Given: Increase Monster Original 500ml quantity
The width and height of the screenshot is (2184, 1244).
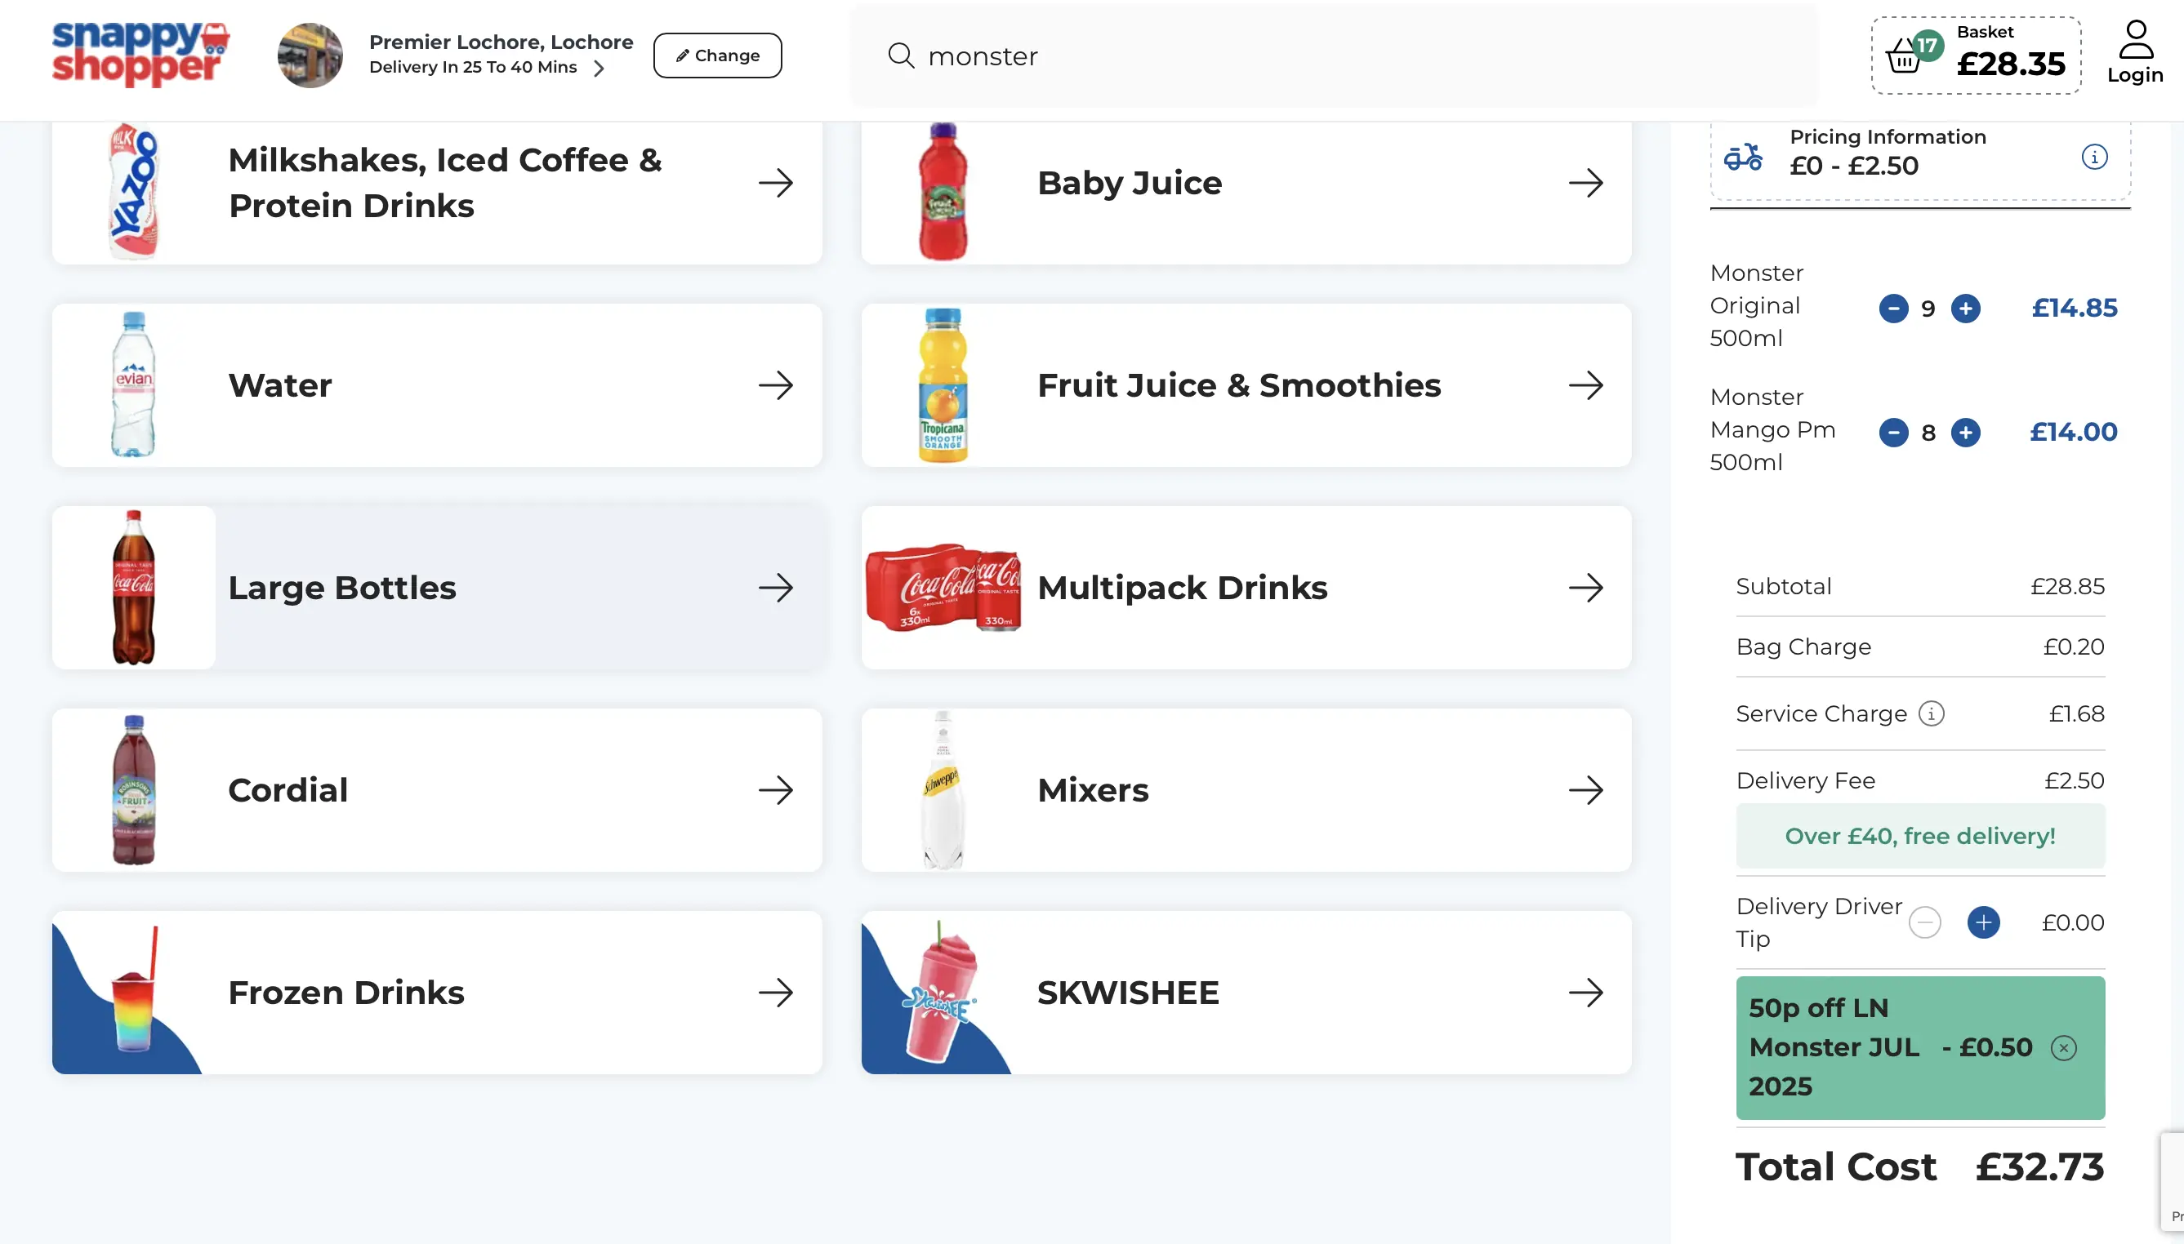Looking at the screenshot, I should 1965,309.
